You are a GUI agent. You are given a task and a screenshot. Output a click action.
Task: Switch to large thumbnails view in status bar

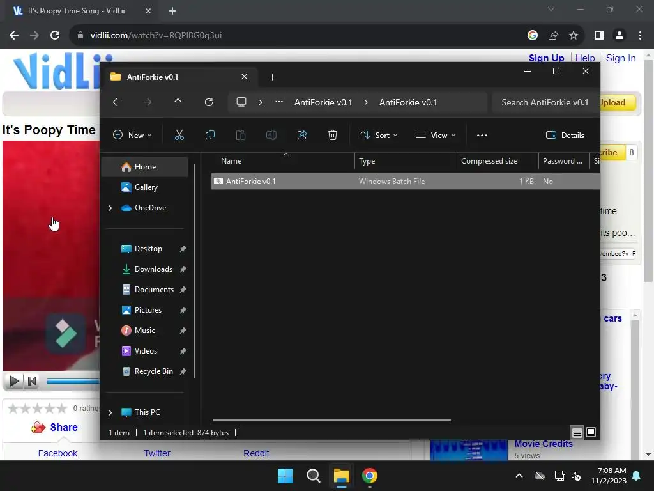[x=591, y=432]
